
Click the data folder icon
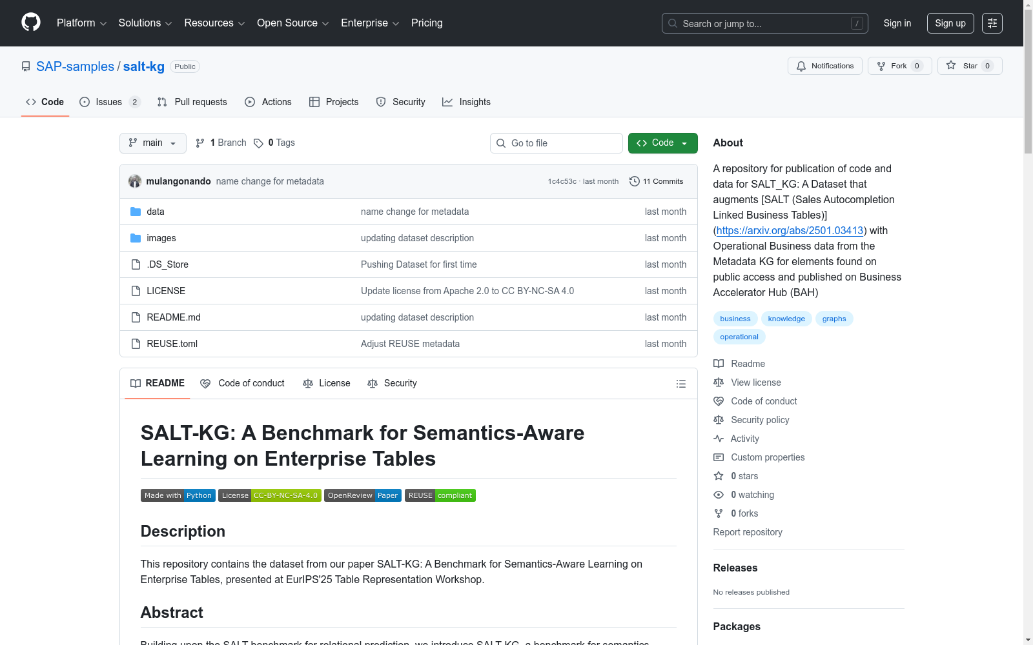coord(136,212)
